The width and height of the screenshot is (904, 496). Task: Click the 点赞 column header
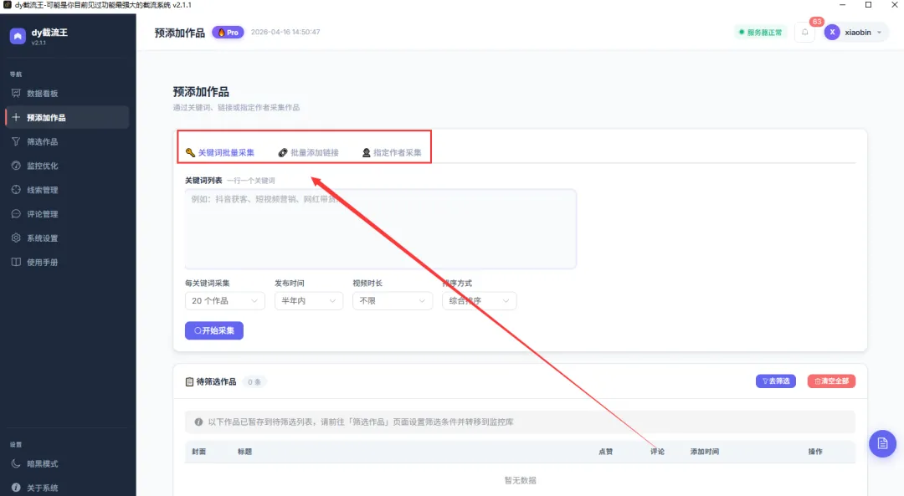[x=605, y=452]
